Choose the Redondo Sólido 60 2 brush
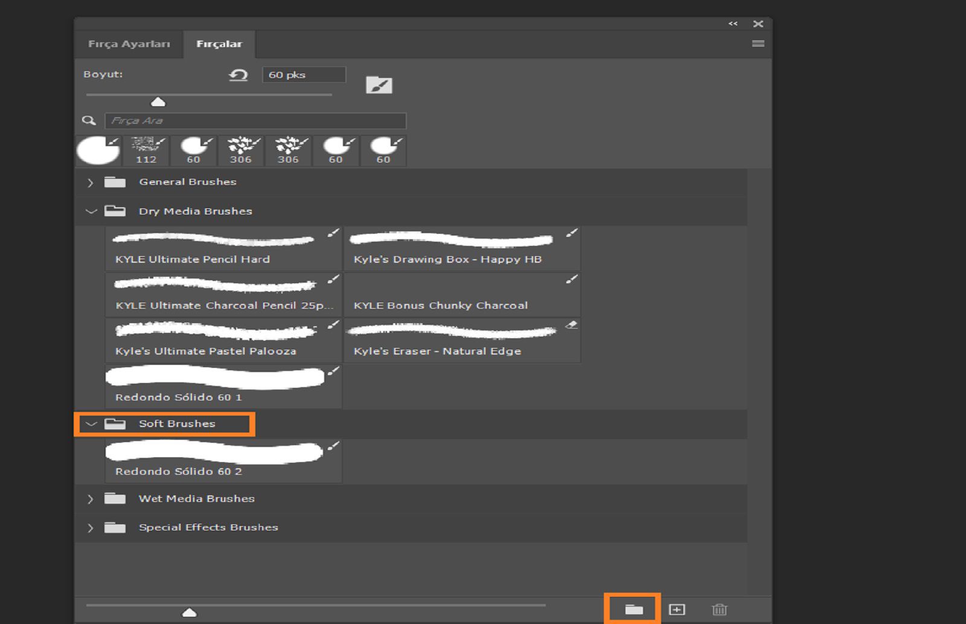966x624 pixels. (223, 461)
